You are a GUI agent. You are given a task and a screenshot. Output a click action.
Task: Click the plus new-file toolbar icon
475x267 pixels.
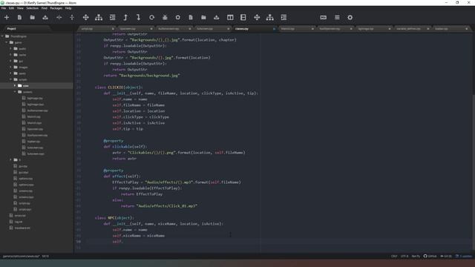pos(7,18)
